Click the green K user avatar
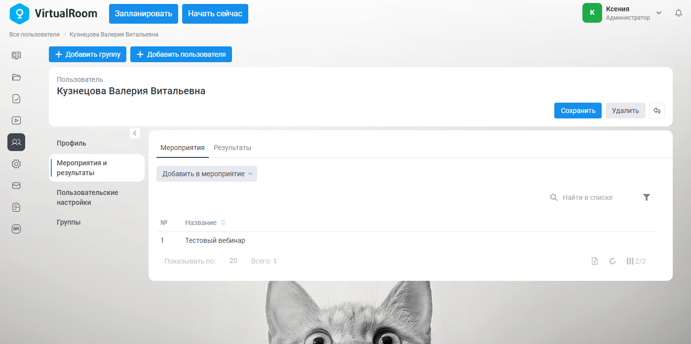The image size is (691, 344). [592, 13]
